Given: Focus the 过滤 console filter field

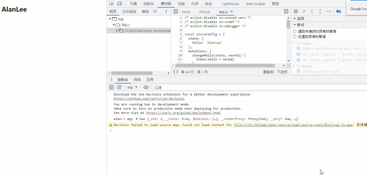Looking at the screenshot, I should tap(260, 87).
